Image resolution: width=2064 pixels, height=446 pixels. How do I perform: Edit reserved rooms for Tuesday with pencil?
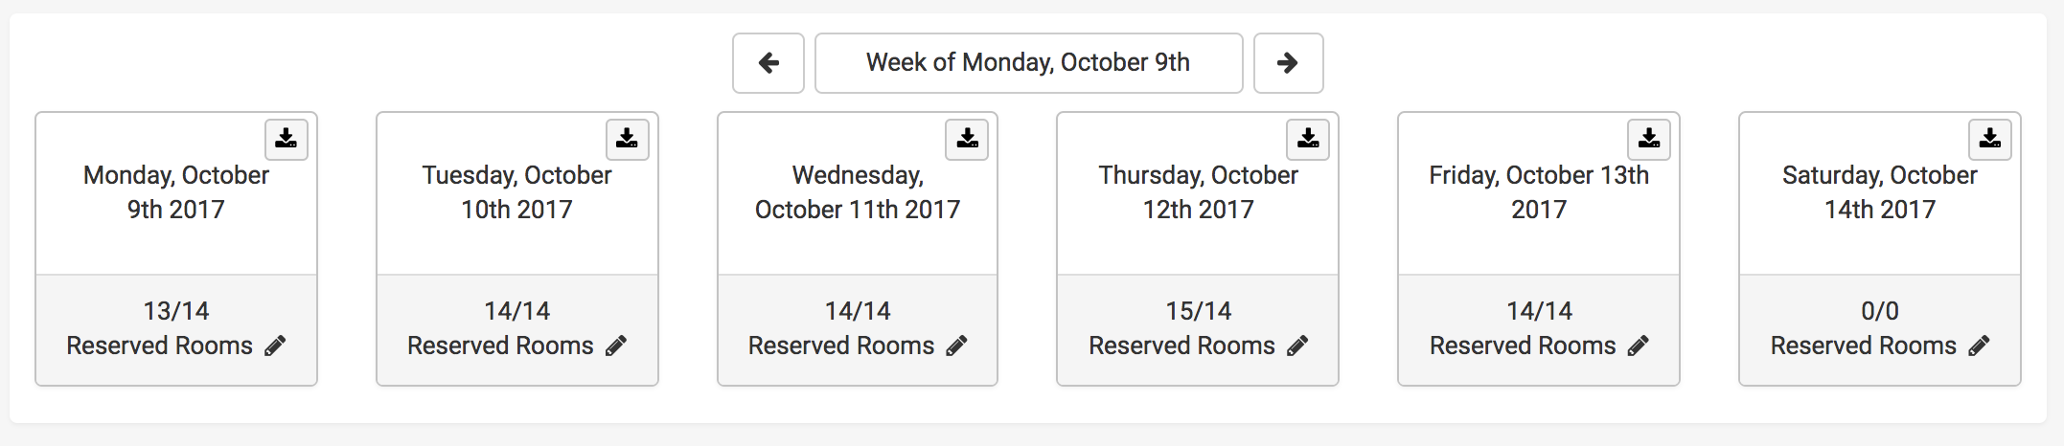[616, 346]
